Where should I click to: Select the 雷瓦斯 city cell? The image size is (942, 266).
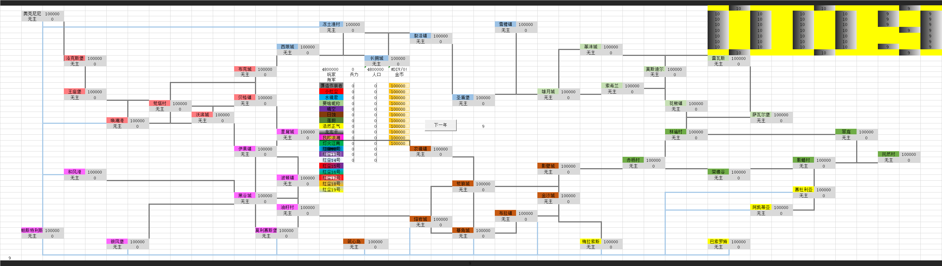click(x=718, y=58)
